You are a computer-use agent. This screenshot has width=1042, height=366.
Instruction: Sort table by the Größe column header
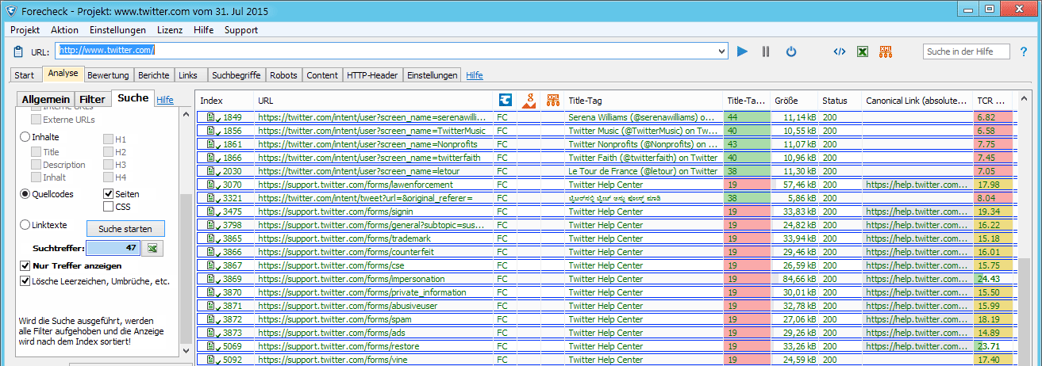click(x=794, y=101)
